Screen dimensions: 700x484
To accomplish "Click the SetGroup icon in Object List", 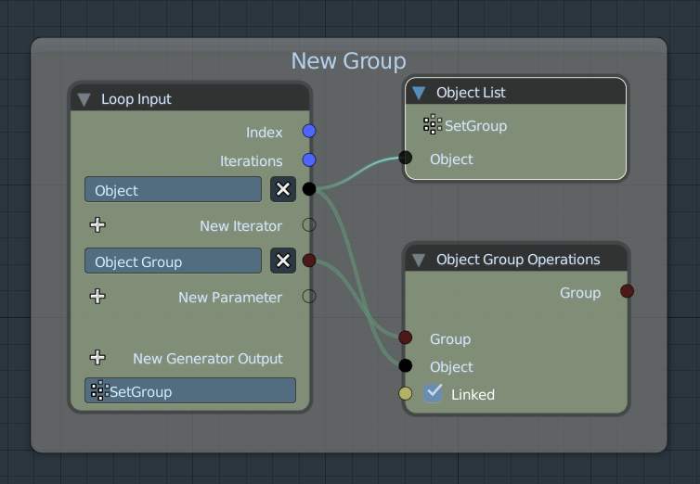I will click(432, 125).
